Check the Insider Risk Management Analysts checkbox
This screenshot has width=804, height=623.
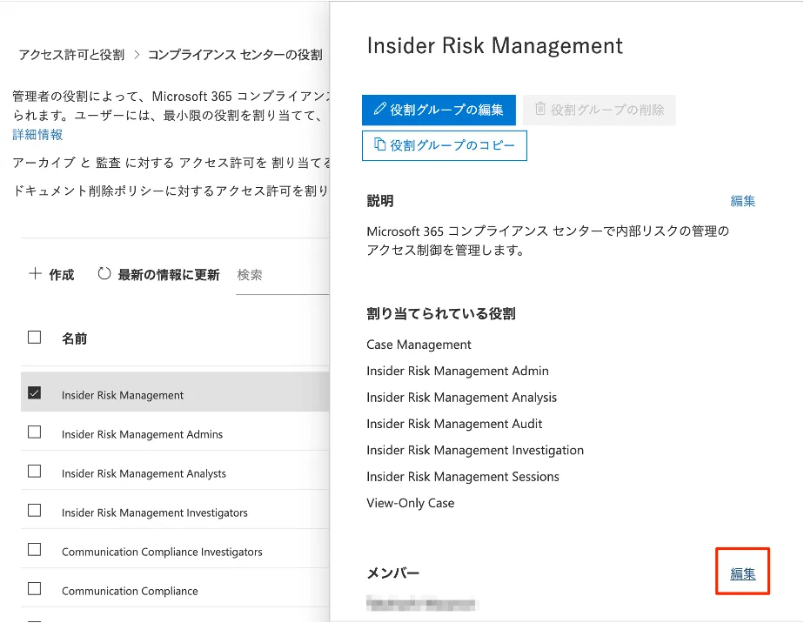pyautogui.click(x=35, y=472)
